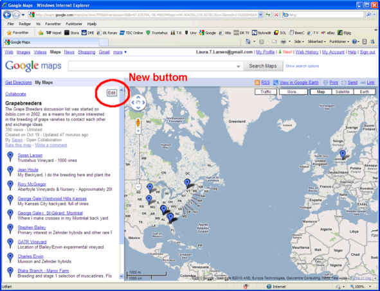Viewport: 380px width, 291px height.
Task: Click the blue pin beside Jean Houle
Action: [x=10, y=171]
